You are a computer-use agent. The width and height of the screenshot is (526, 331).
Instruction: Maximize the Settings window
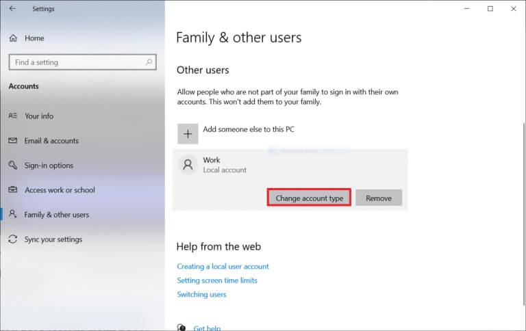click(x=490, y=8)
